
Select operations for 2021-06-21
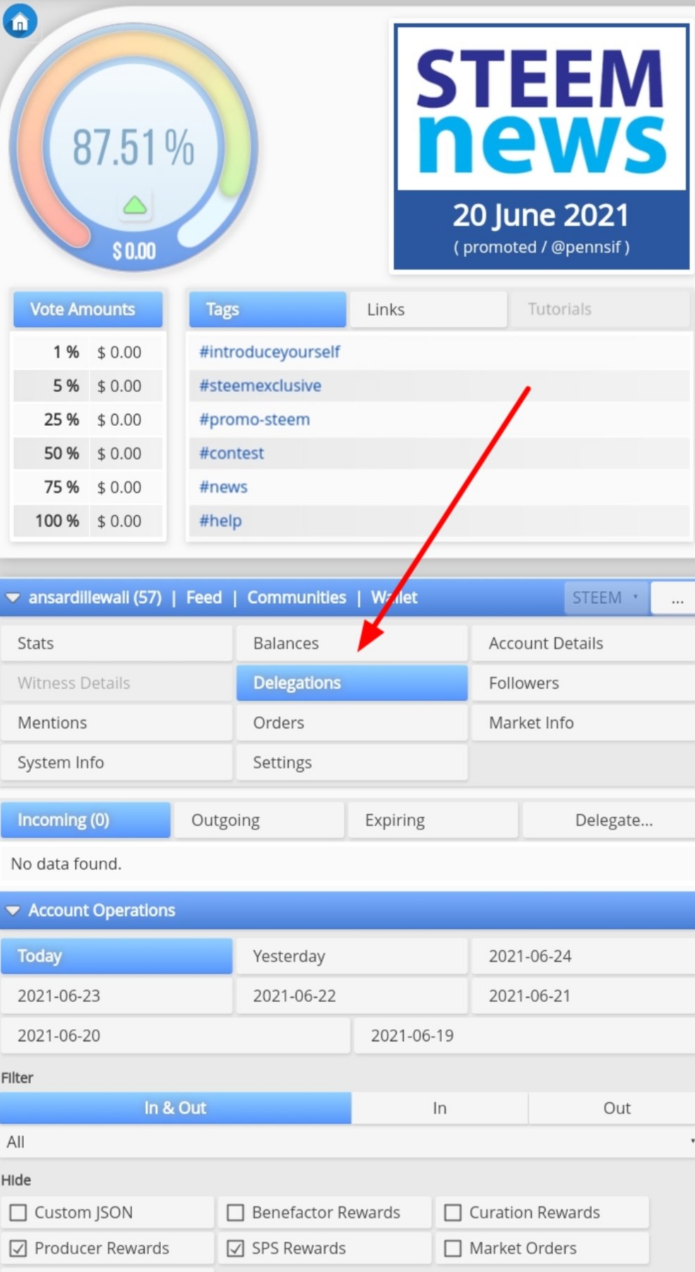point(583,996)
